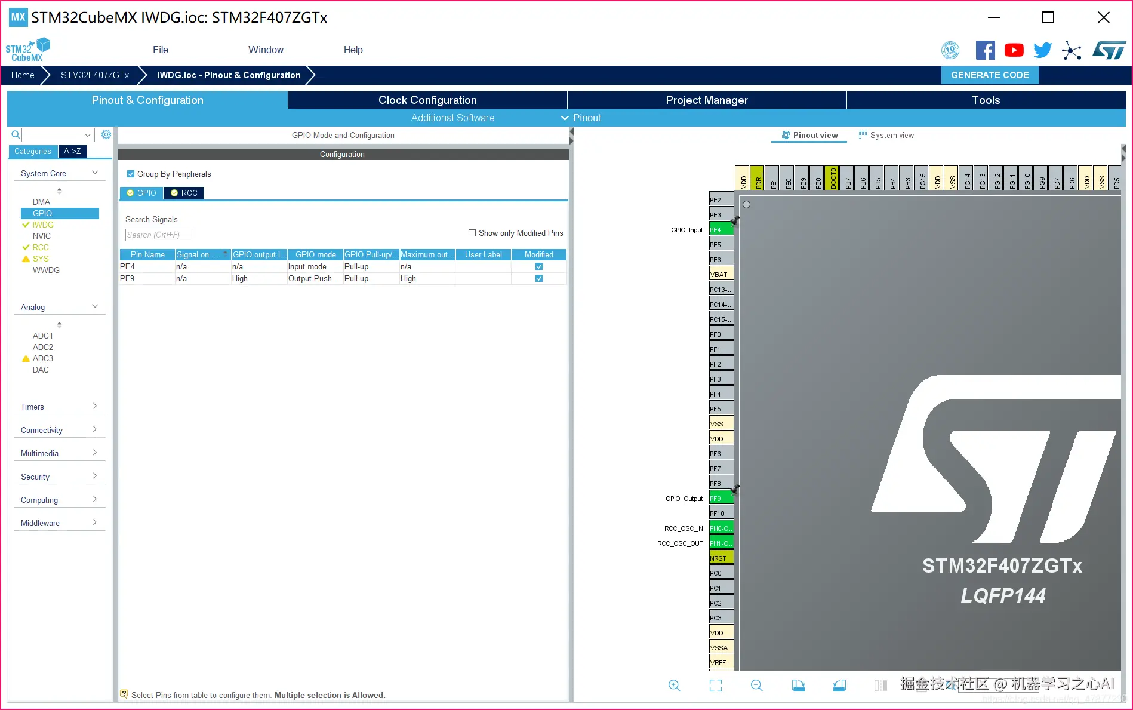Image resolution: width=1133 pixels, height=710 pixels.
Task: Toggle the Modified checkbox for PE4
Action: click(x=539, y=266)
